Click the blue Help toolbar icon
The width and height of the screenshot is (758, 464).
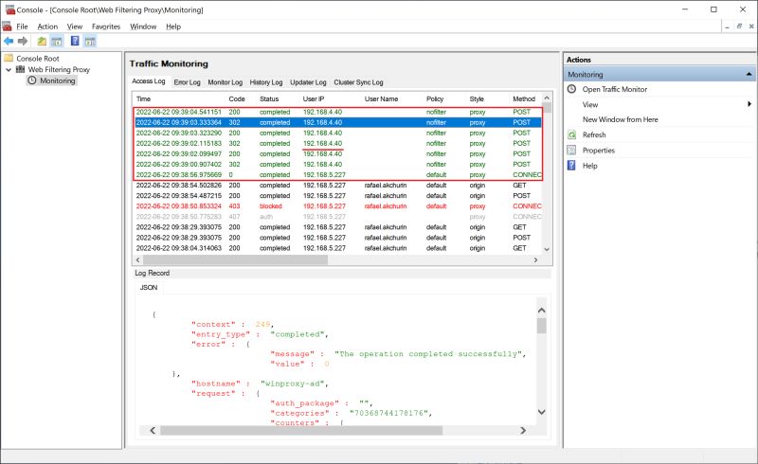pyautogui.click(x=75, y=41)
